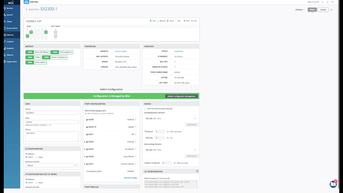Image resolution: width=343 pixels, height=193 pixels.
Task: Click the Switch-AP Affinity 100% metric
Action: 37,52
